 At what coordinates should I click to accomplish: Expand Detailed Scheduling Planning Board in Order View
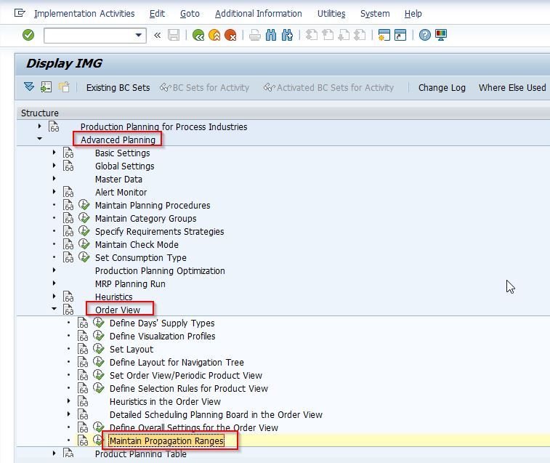(x=69, y=414)
